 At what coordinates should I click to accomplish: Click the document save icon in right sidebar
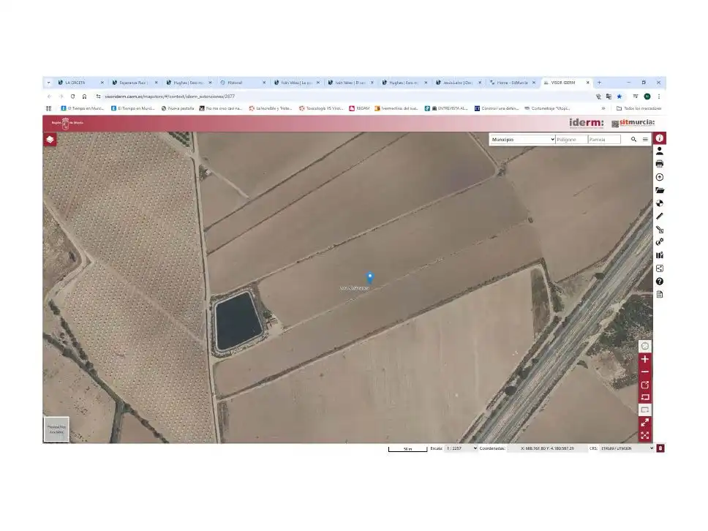point(659,295)
